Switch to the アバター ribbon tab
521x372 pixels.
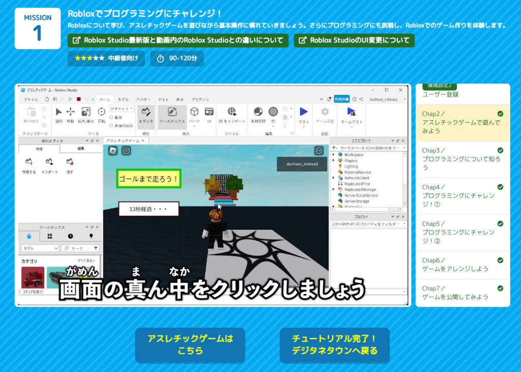click(x=143, y=99)
